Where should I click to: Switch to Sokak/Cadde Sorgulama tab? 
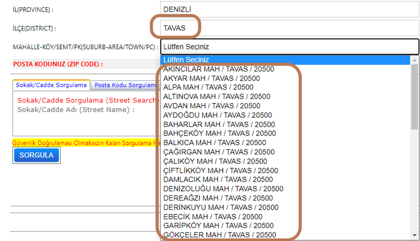click(51, 85)
